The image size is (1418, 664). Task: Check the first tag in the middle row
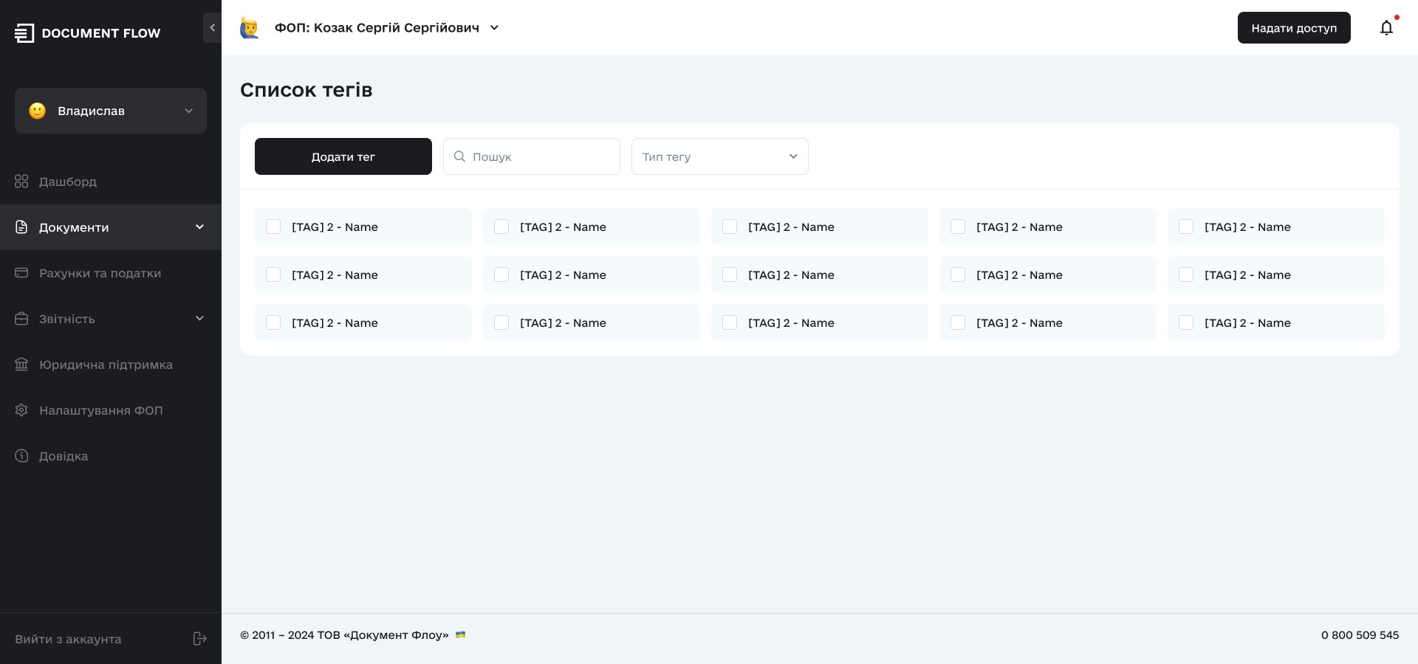273,274
